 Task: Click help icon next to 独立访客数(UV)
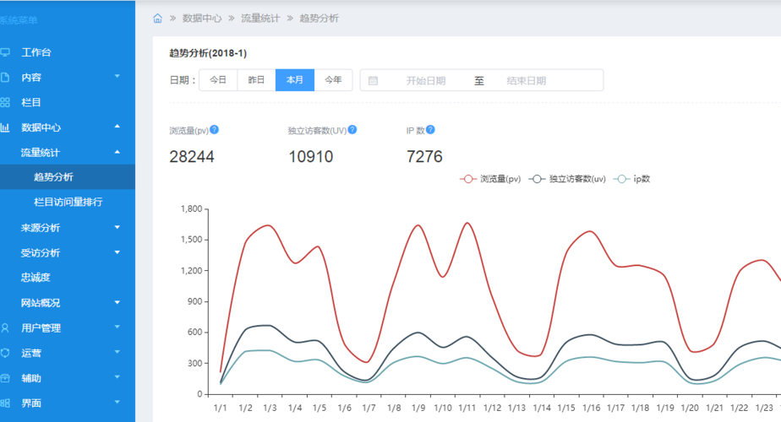tap(352, 130)
